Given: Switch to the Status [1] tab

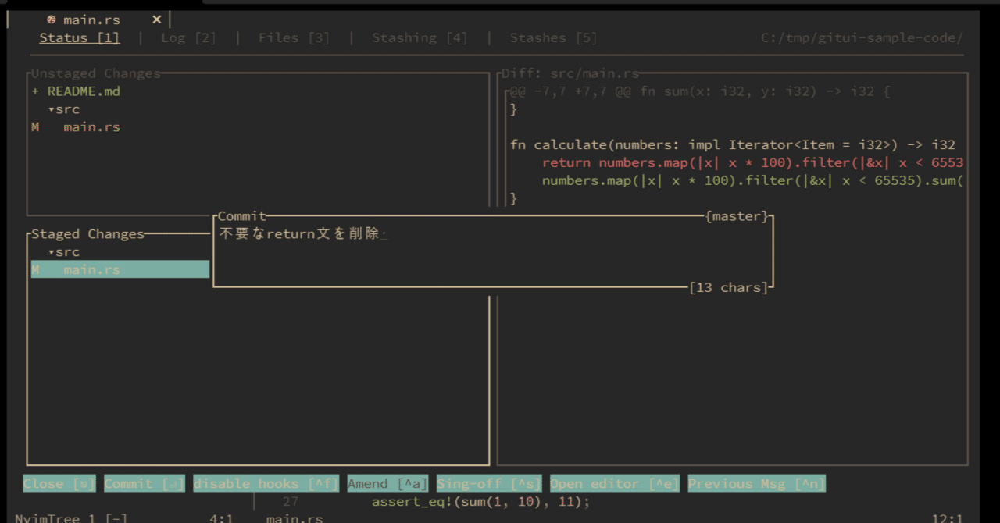Looking at the screenshot, I should pyautogui.click(x=80, y=37).
